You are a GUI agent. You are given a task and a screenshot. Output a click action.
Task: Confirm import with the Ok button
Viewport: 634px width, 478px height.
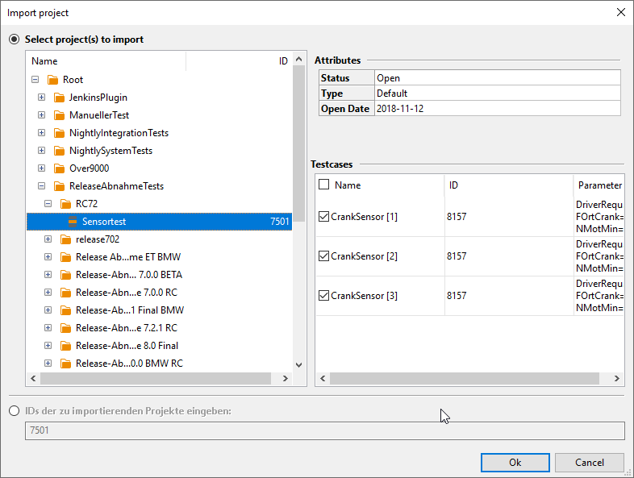515,463
